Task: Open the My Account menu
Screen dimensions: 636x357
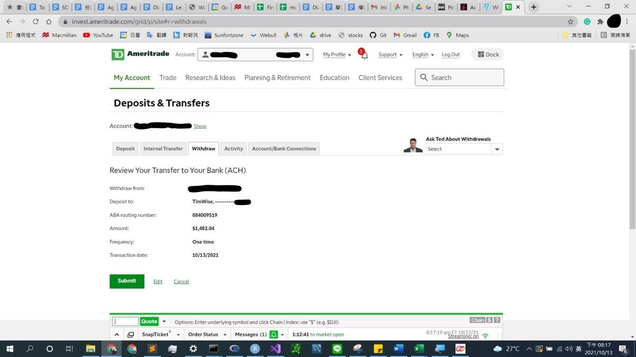Action: pos(132,77)
